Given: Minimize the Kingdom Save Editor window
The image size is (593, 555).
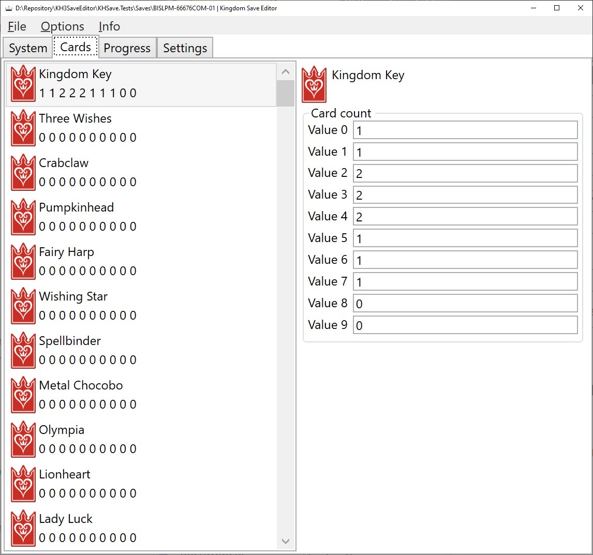Looking at the screenshot, I should click(533, 8).
